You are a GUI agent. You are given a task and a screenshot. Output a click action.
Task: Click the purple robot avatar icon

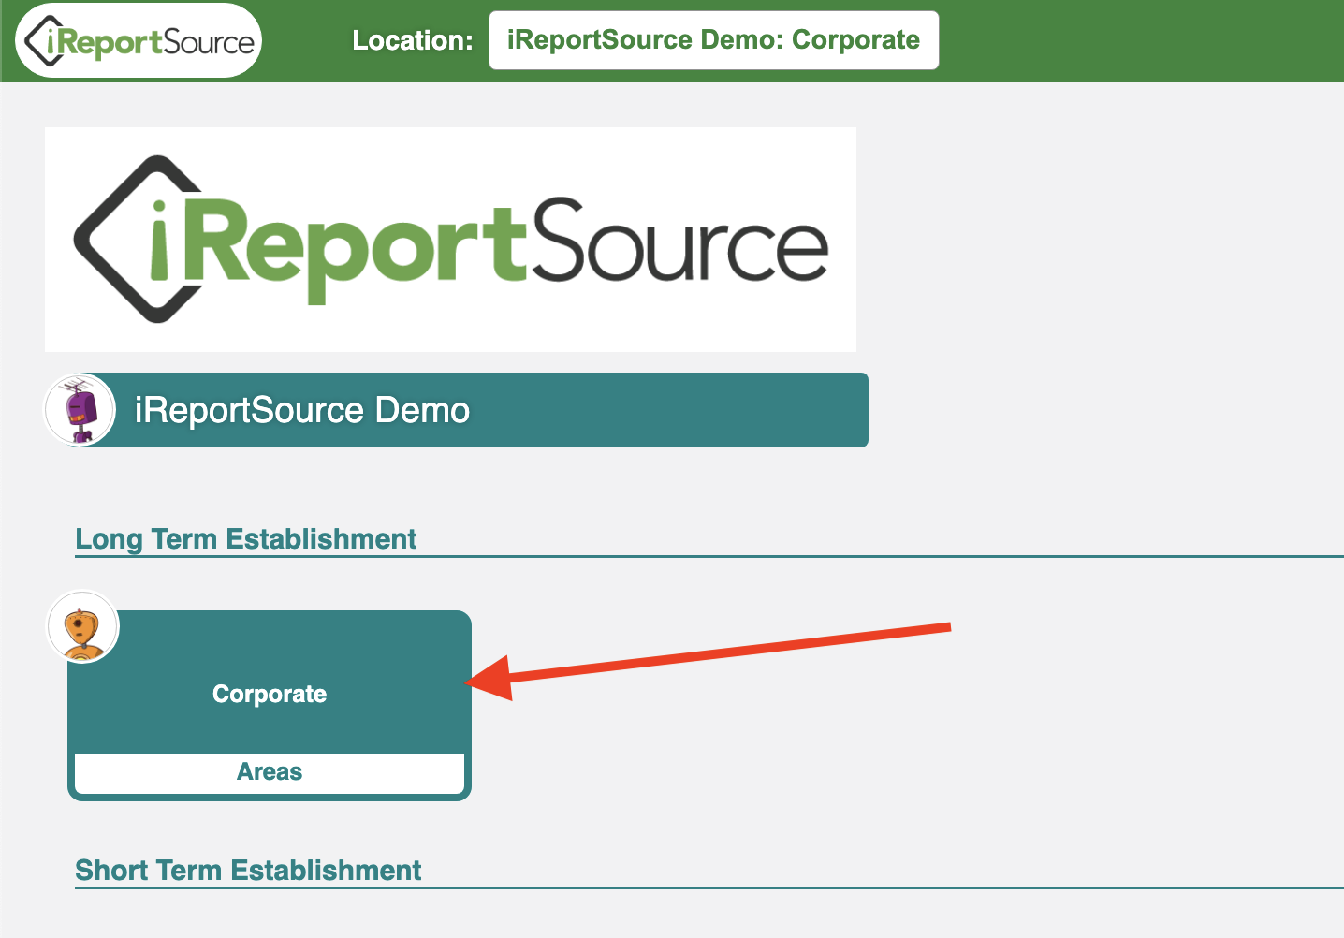tap(80, 410)
